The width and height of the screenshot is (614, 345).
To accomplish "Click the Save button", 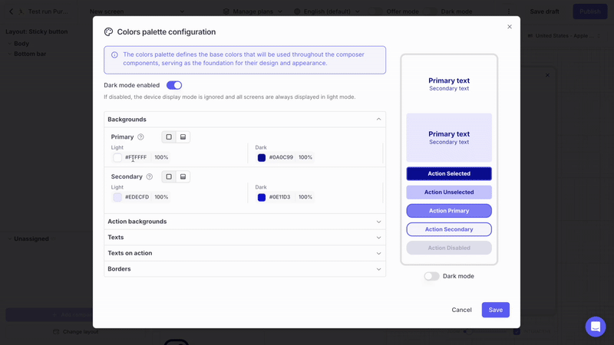I will (x=495, y=310).
